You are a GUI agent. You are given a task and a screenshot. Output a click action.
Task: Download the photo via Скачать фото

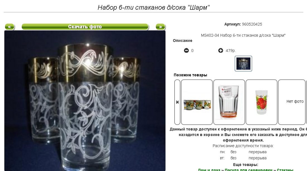[x=85, y=27]
